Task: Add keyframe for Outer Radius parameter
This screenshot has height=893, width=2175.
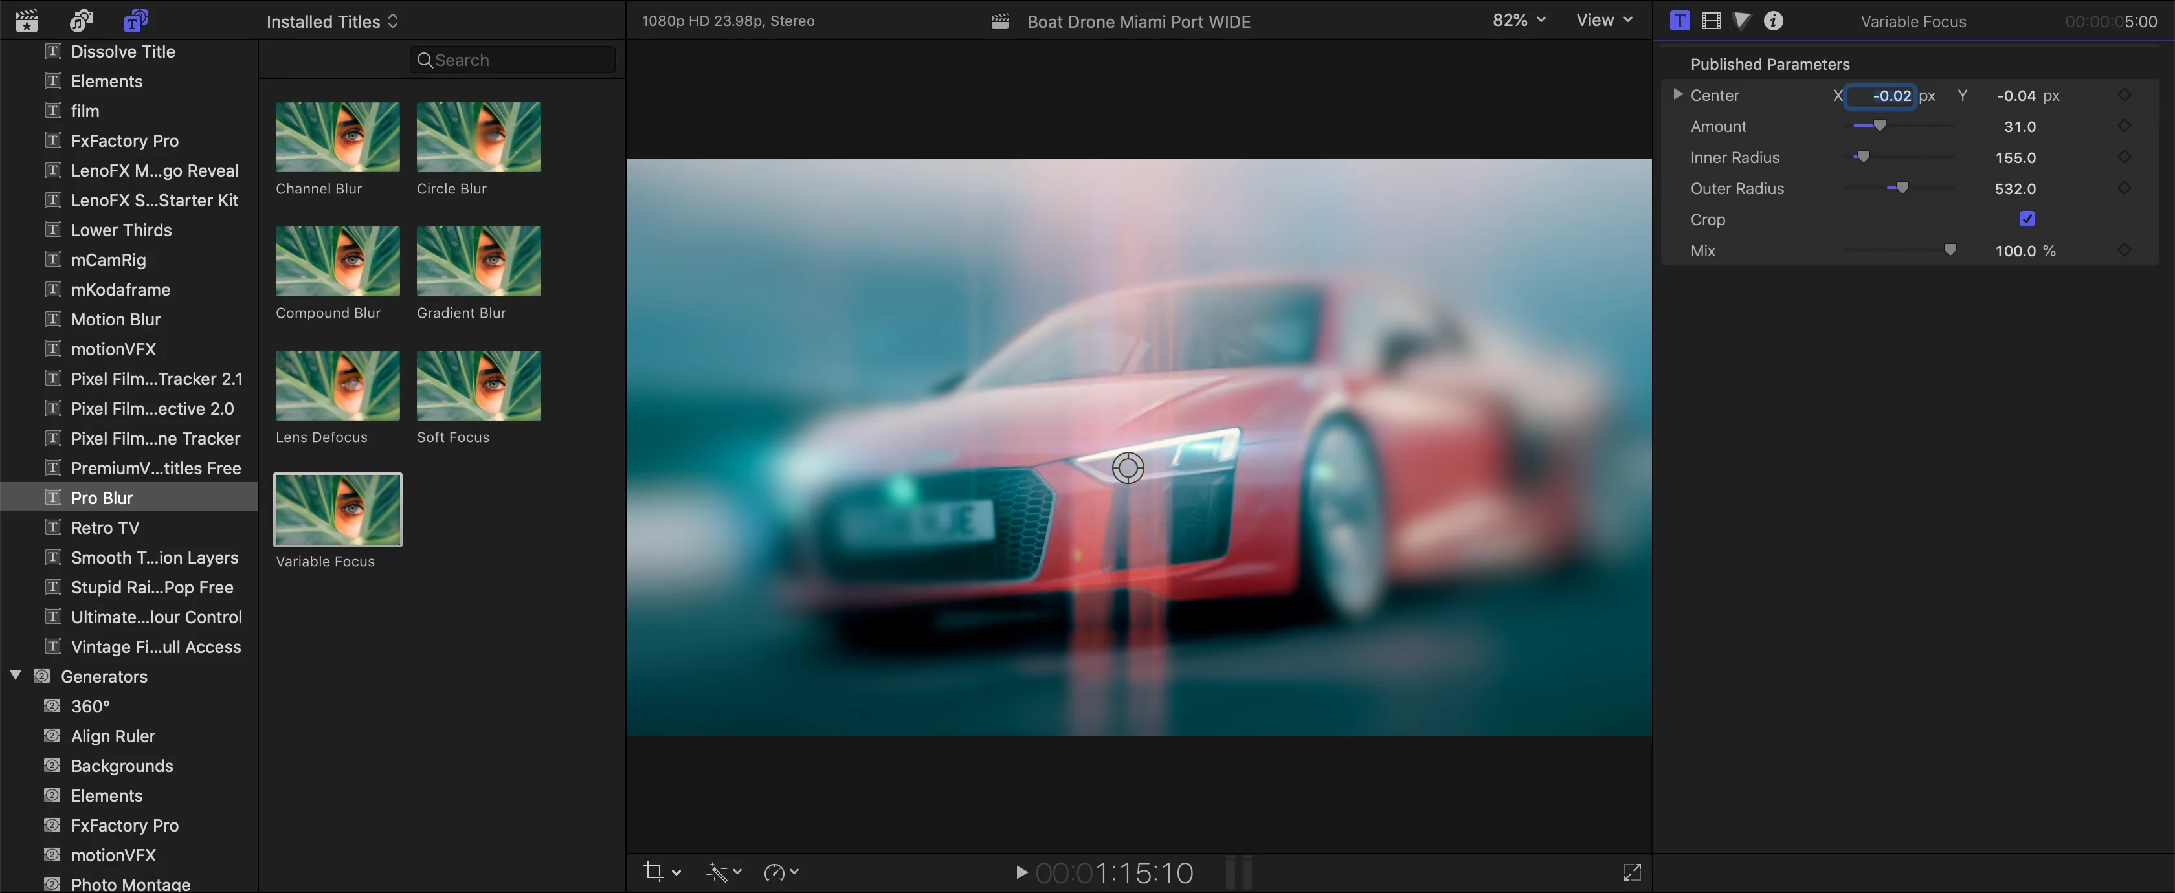Action: click(2125, 188)
